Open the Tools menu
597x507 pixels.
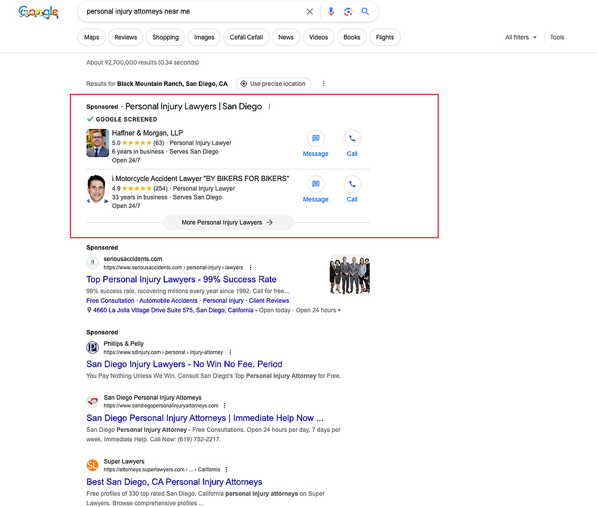(557, 38)
